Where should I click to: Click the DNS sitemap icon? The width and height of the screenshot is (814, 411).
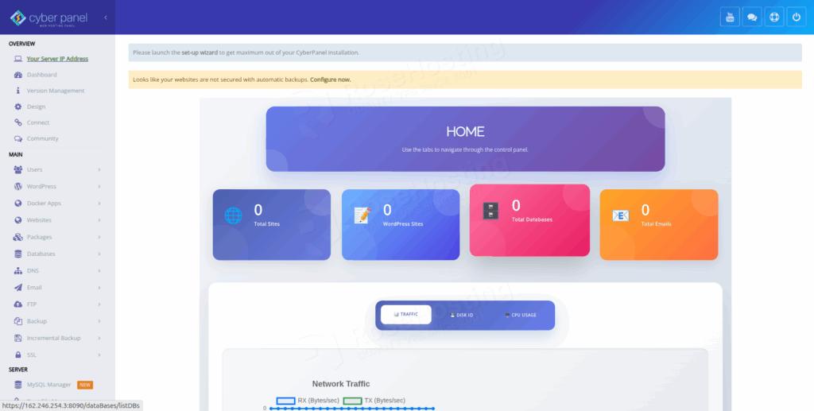click(18, 270)
